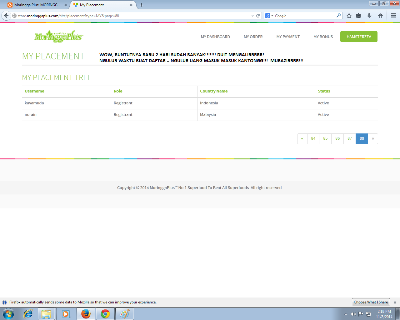Image resolution: width=400 pixels, height=320 pixels.
Task: Open the taskbar clock showing 2:19 PM
Action: pyautogui.click(x=384, y=314)
